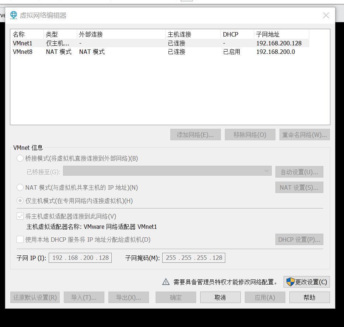This screenshot has width=344, height=327.
Task: Click 需要具备管理员特权 warning text
Action: pos(225,282)
